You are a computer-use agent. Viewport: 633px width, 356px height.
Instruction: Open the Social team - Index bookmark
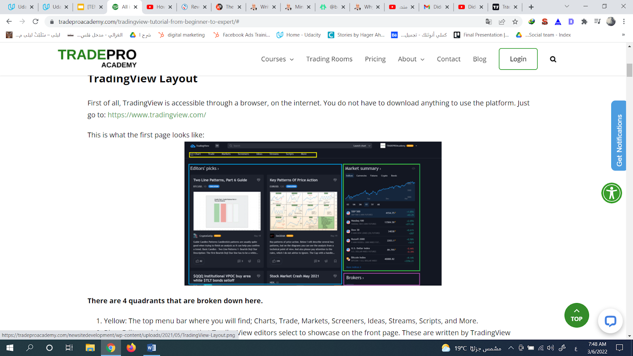pyautogui.click(x=543, y=35)
